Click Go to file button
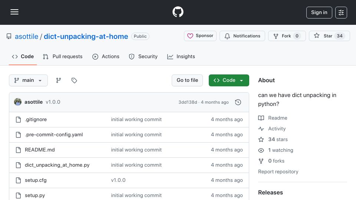The width and height of the screenshot is (356, 200). [x=187, y=80]
